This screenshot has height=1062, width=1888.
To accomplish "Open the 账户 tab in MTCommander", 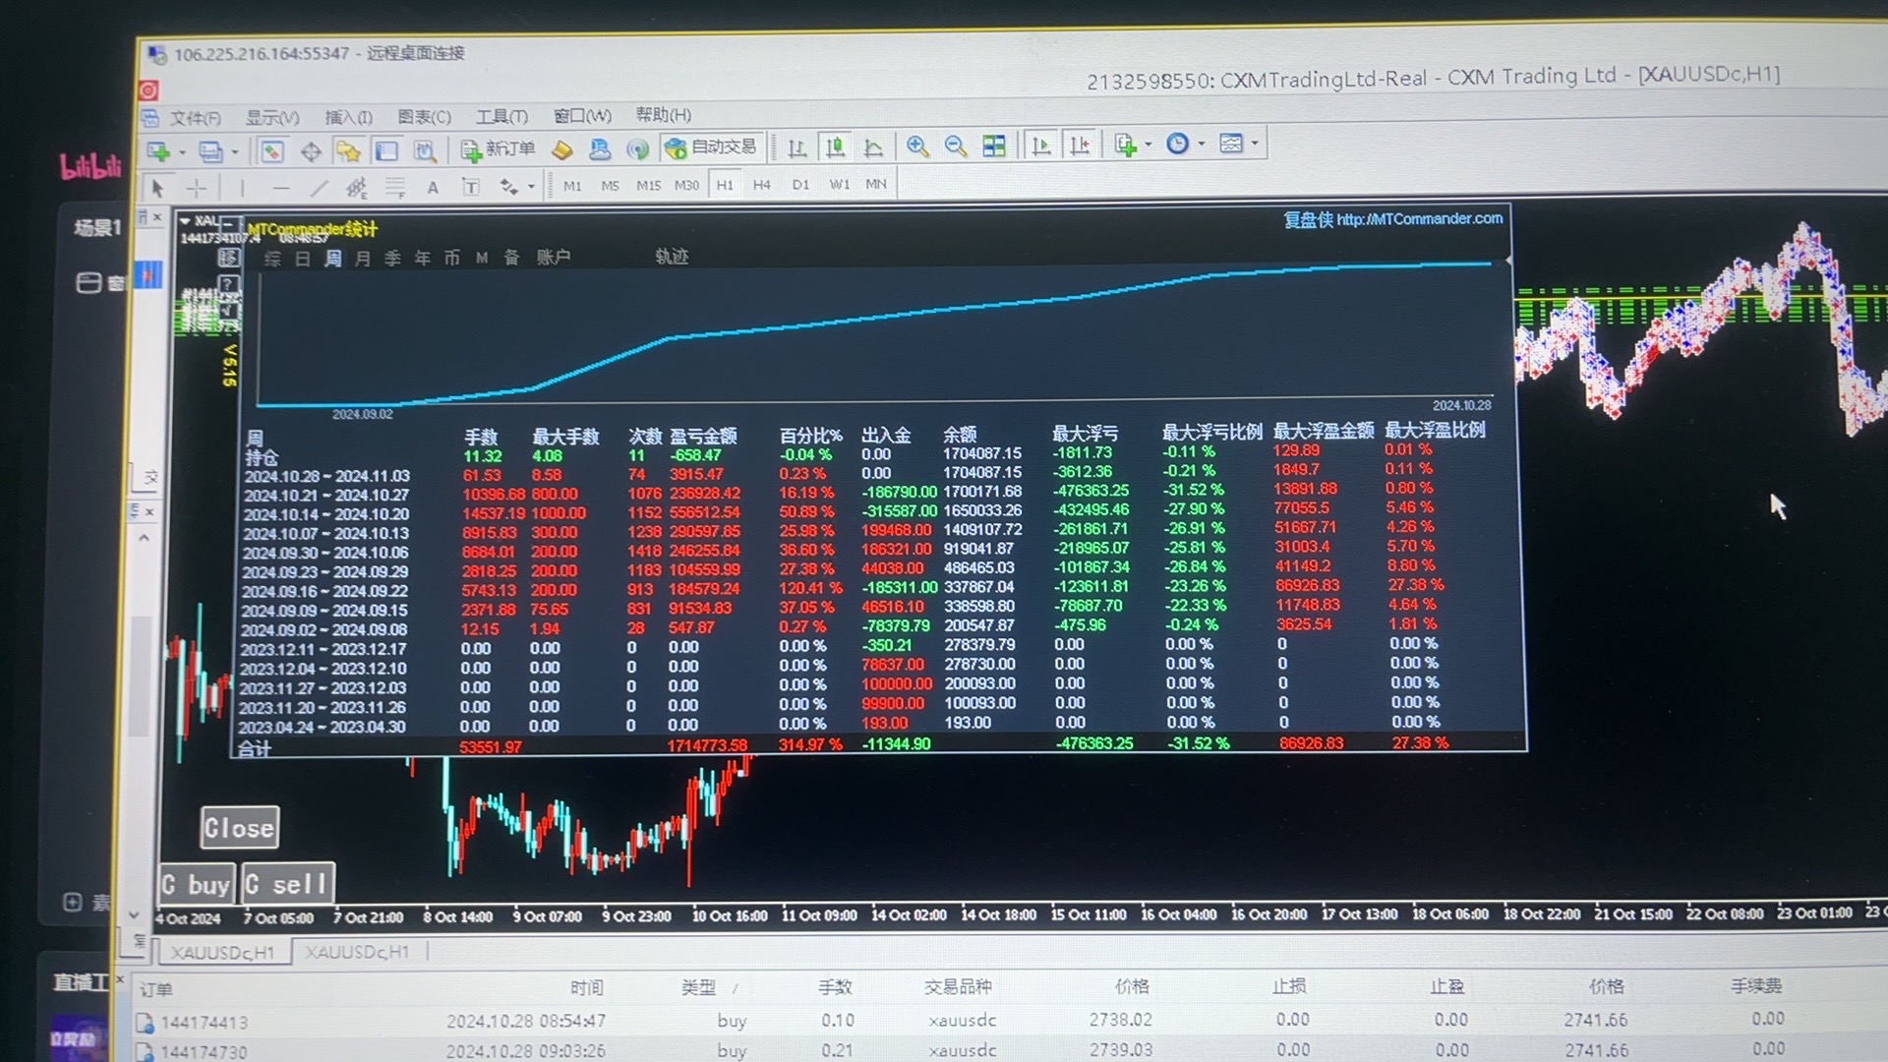I will [554, 257].
